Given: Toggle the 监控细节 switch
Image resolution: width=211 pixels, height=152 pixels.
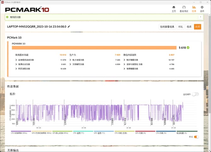Looking at the screenshot, I should click(196, 94).
